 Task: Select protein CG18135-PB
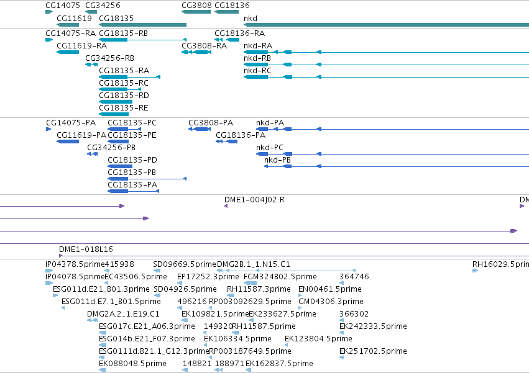click(x=132, y=173)
